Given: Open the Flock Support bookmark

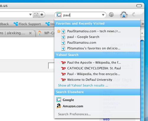Looking at the screenshot, I should [27, 24].
